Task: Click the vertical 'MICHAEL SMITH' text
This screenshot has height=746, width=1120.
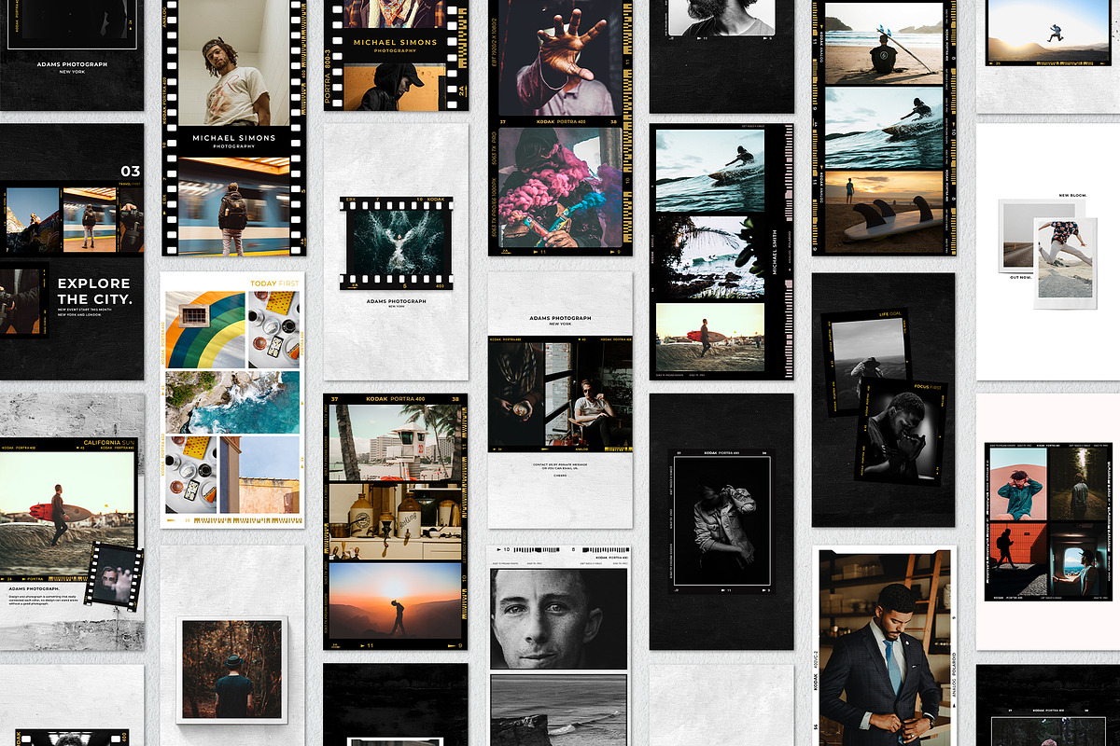Action: [775, 254]
